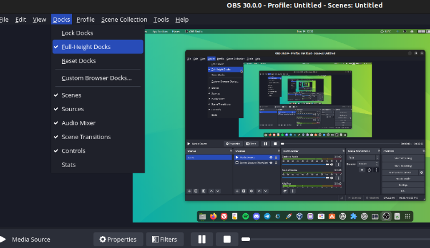
Task: Open the View menu
Action: click(x=39, y=20)
